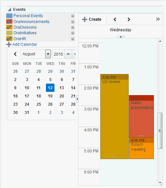
Task: Click the OraInitiatives link
Action: point(25,33)
